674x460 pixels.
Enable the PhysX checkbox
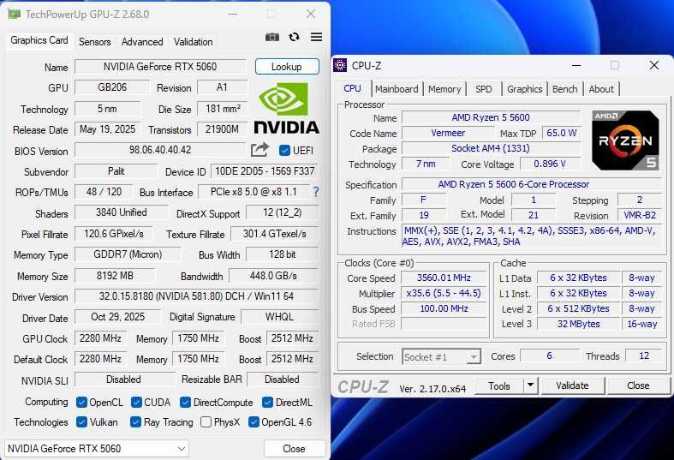206,422
